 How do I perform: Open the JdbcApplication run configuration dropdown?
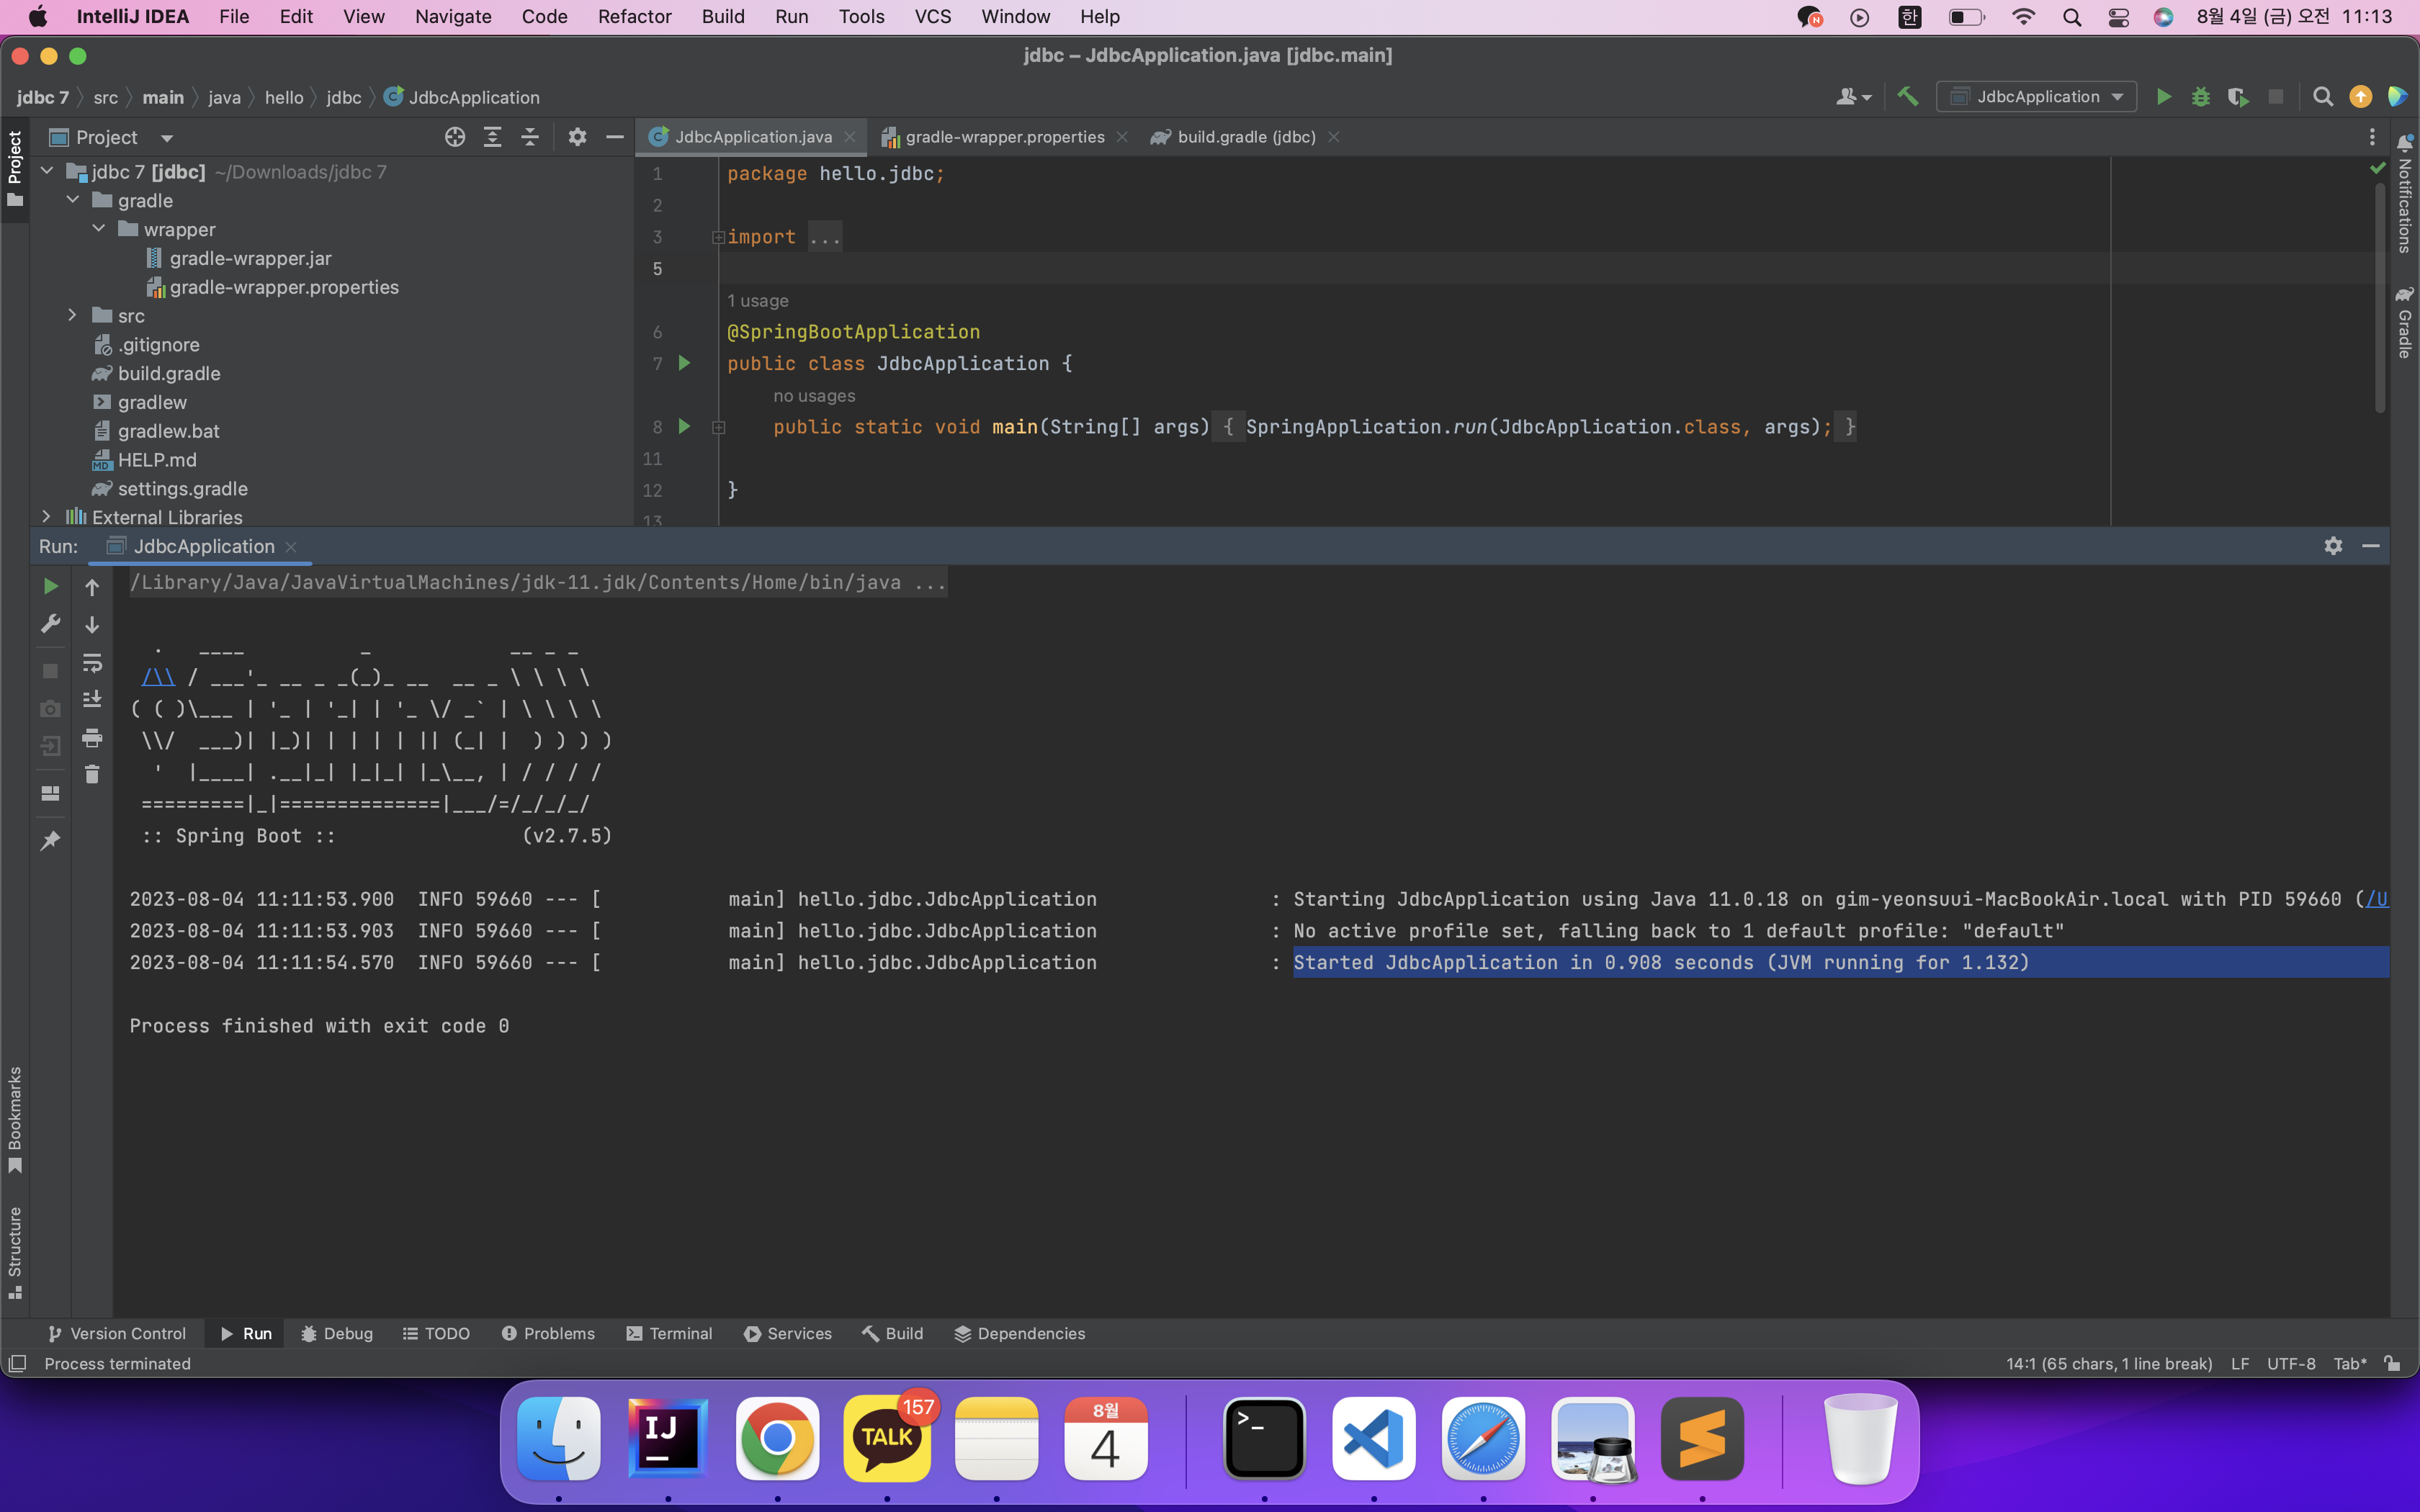(x=2036, y=97)
